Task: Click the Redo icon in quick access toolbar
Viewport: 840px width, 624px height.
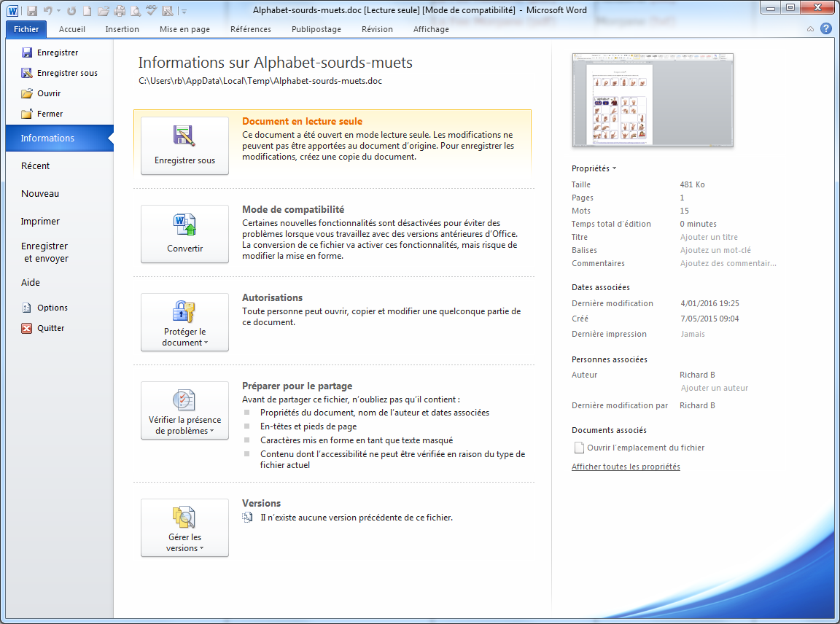Action: point(71,11)
